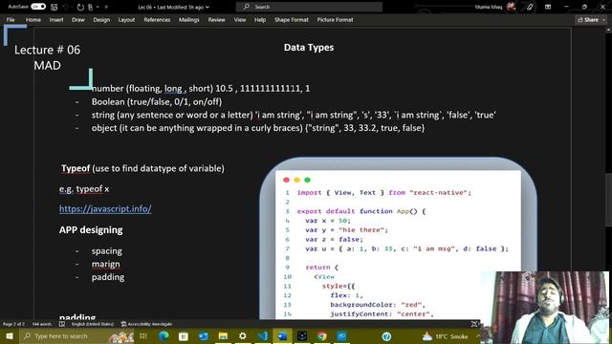Open Microsoft Edge from taskbar

164,335
